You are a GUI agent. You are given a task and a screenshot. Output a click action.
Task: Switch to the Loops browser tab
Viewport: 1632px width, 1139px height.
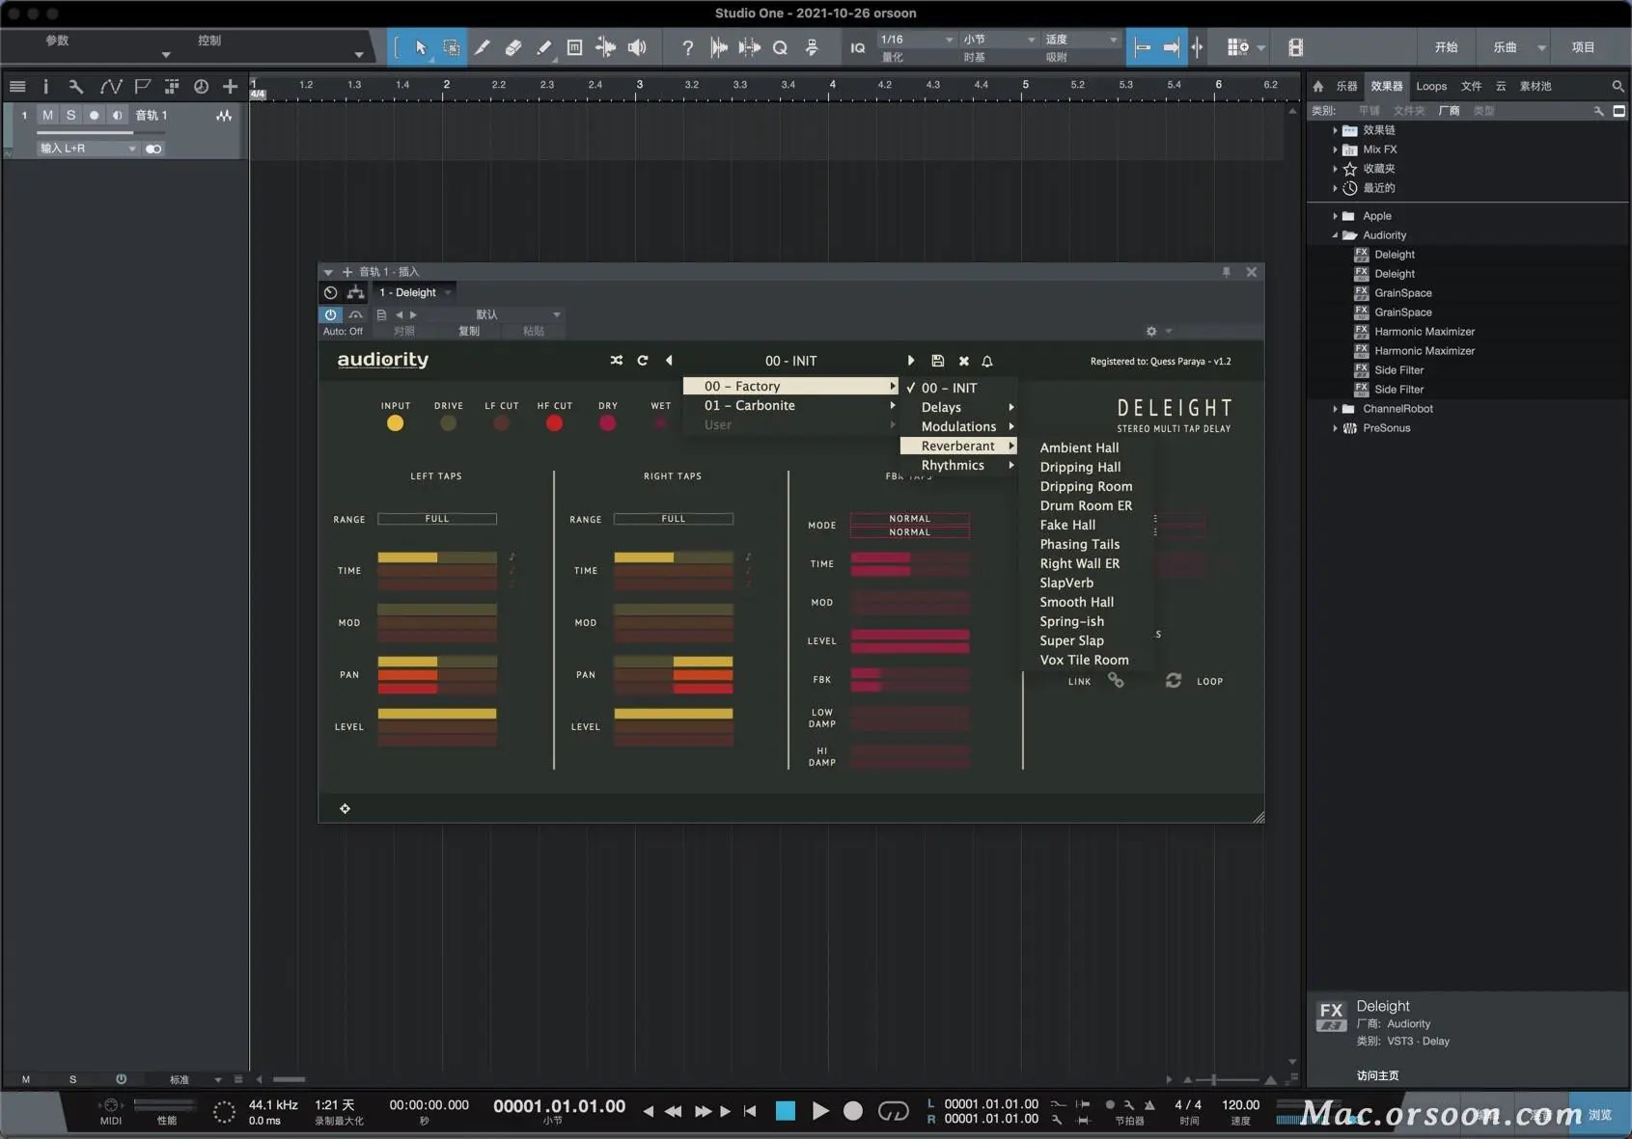(1431, 86)
